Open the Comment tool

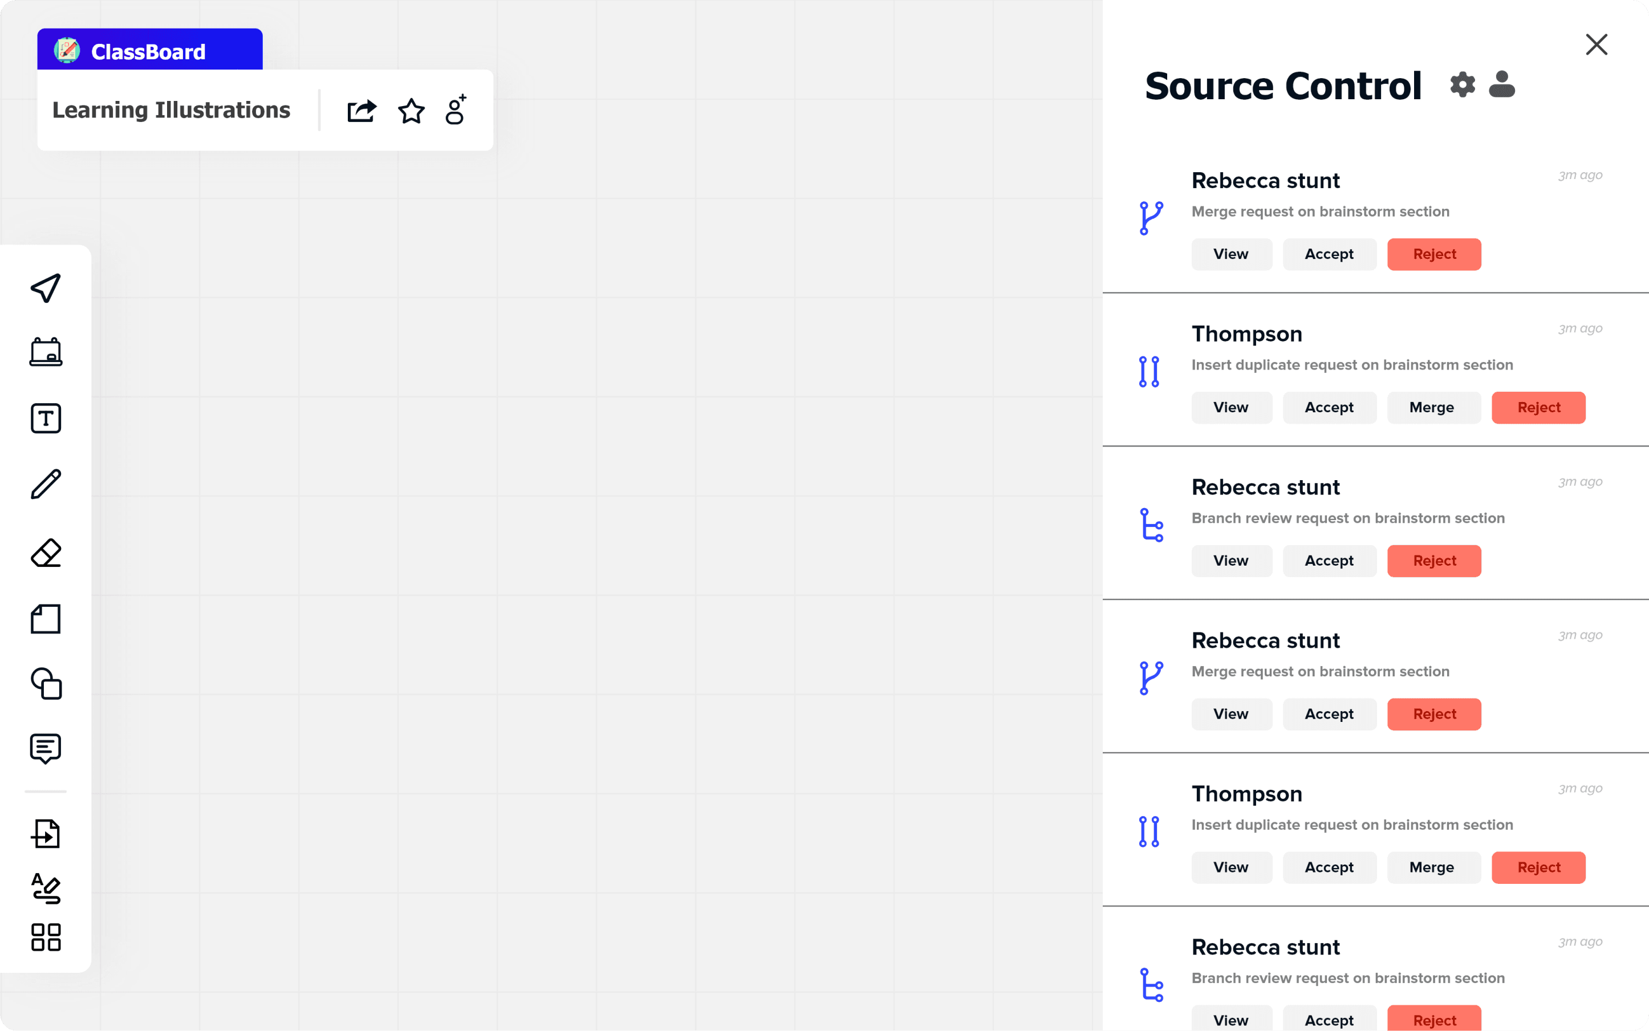pos(46,749)
